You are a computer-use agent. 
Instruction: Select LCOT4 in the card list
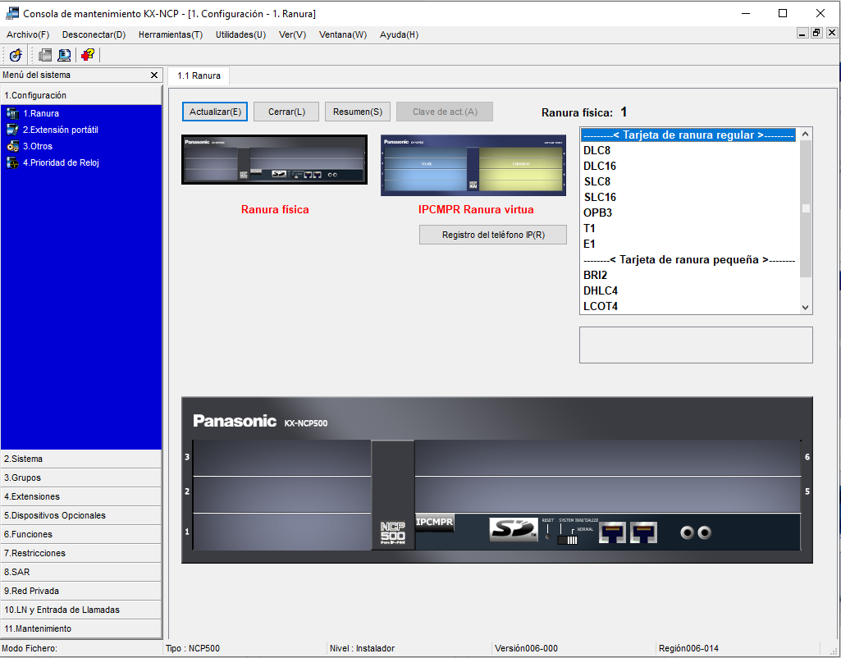click(690, 306)
